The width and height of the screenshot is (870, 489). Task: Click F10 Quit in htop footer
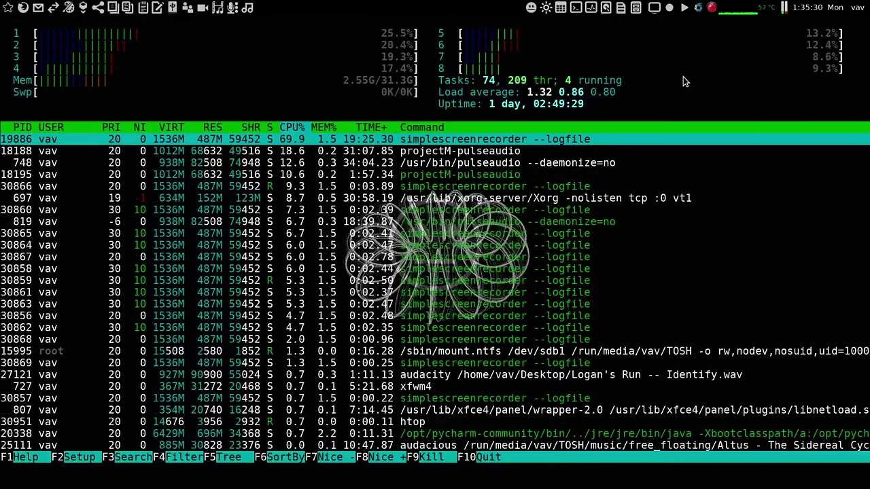[479, 457]
